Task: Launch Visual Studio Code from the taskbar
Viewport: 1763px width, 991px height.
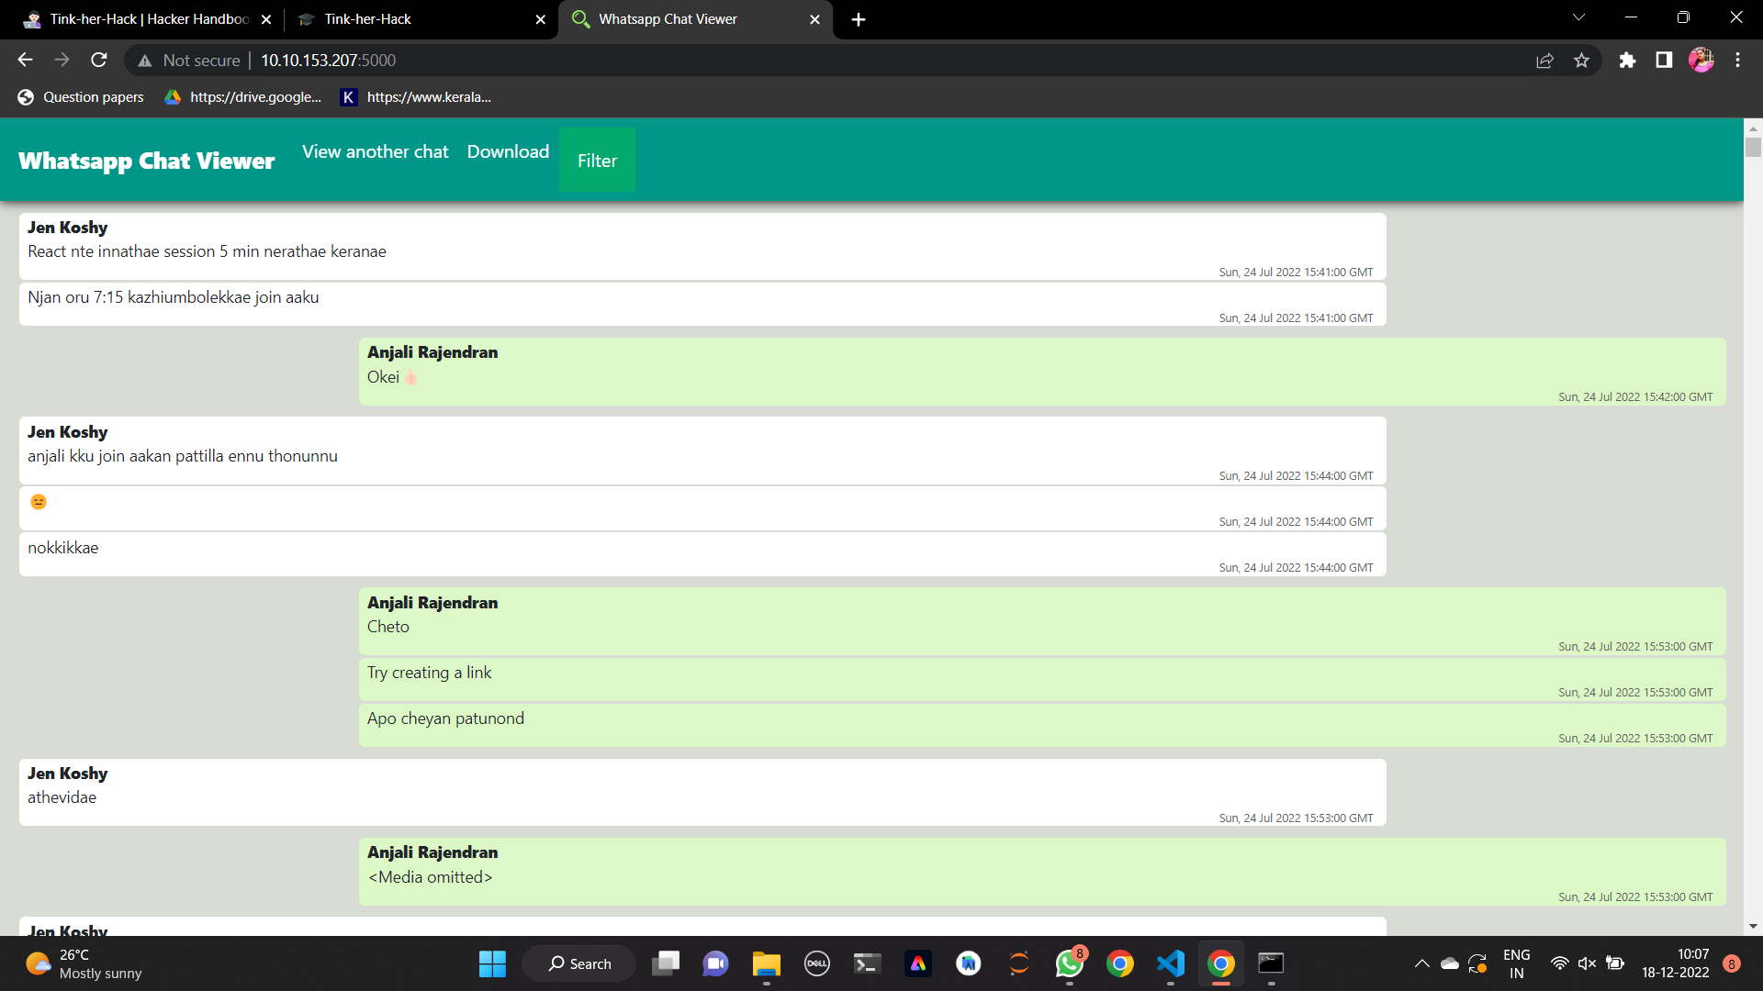Action: click(1170, 964)
